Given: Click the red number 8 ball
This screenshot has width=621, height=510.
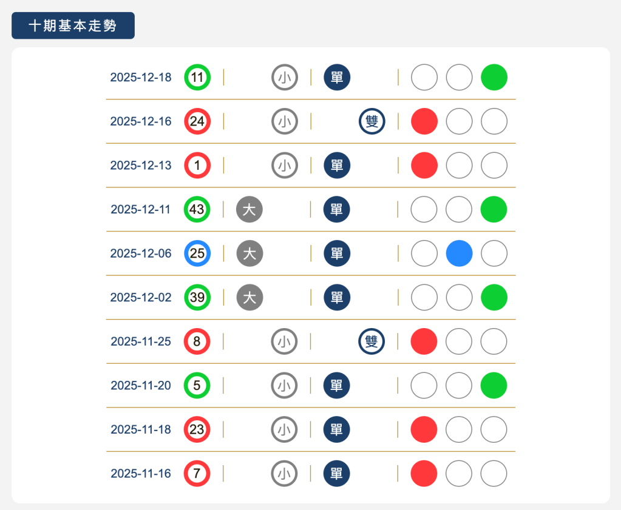Looking at the screenshot, I should pyautogui.click(x=197, y=341).
